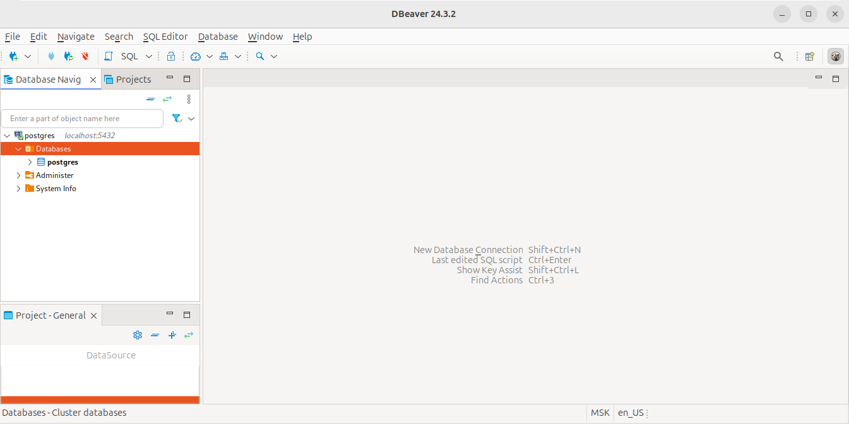
Task: Open the Database menu
Action: [218, 37]
